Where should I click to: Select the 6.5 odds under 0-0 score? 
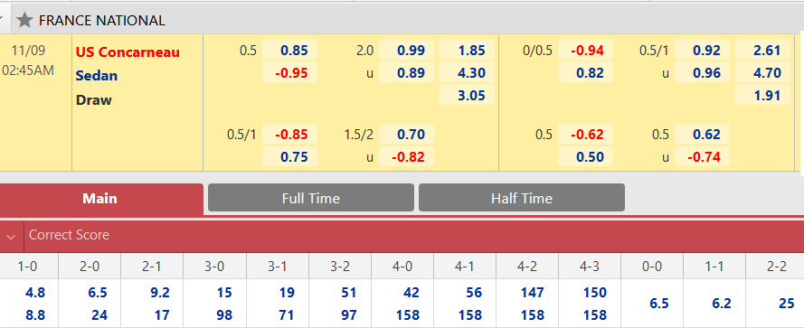659,304
